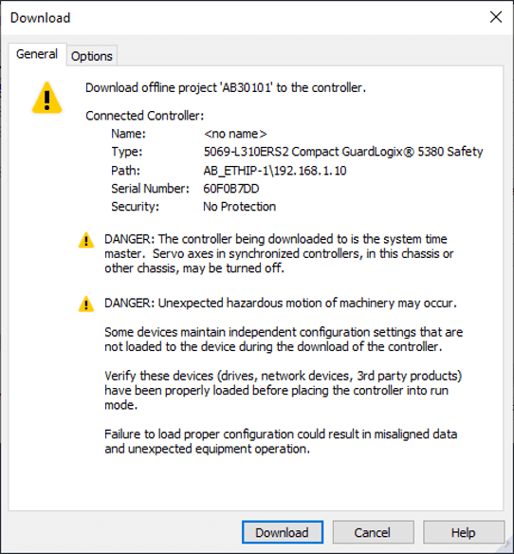Switch to the Options tab
The image size is (514, 554).
[92, 56]
